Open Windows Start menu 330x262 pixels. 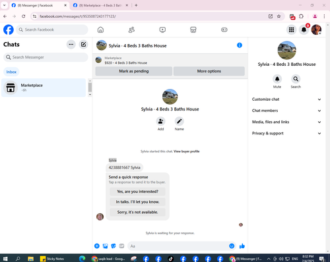pyautogui.click(x=5, y=259)
